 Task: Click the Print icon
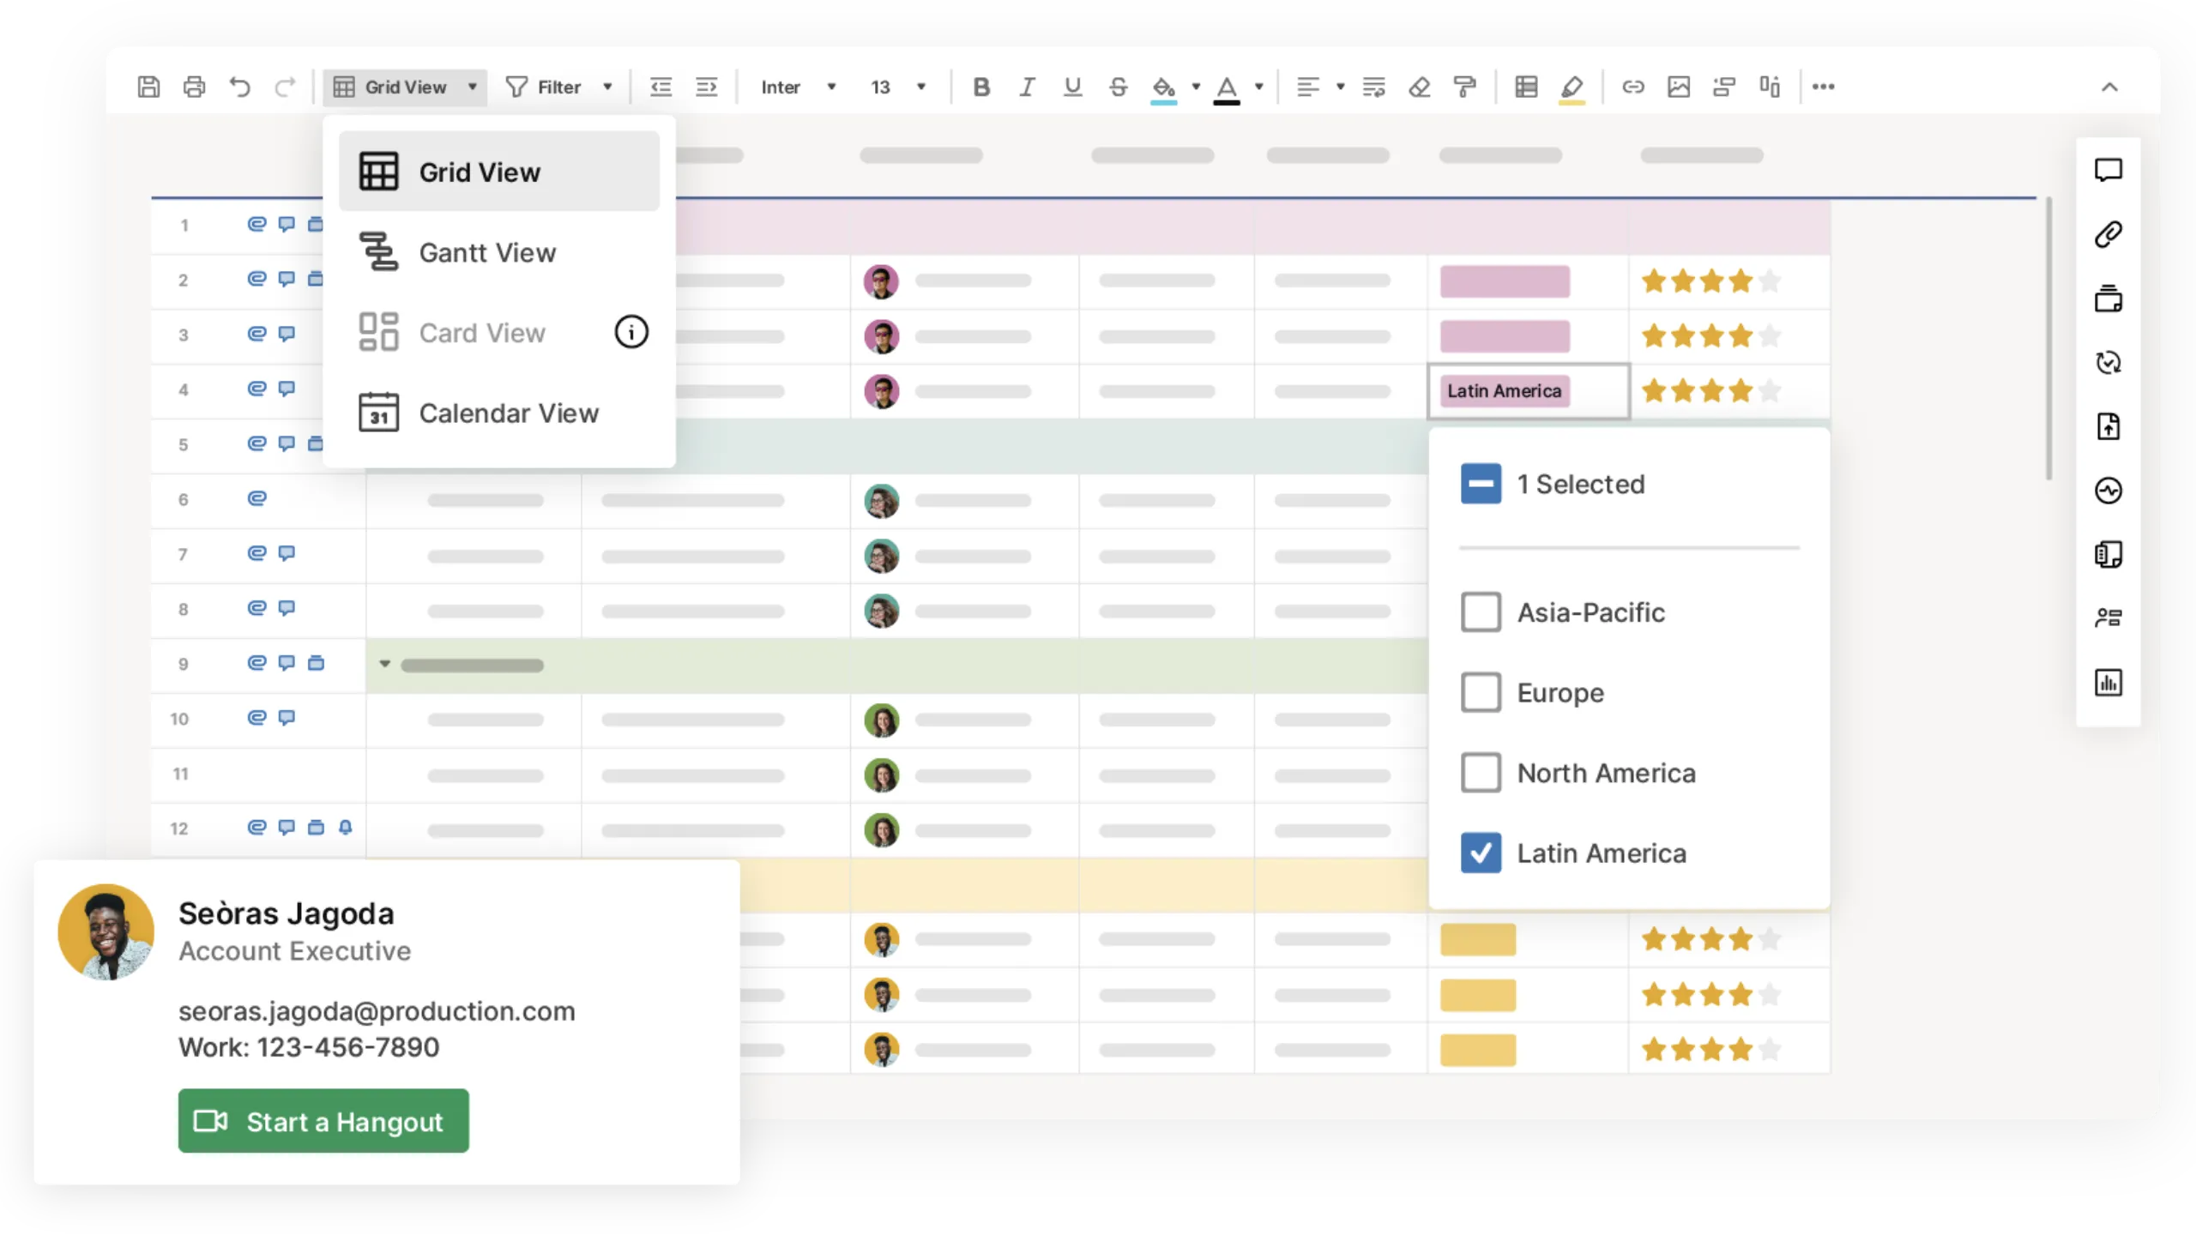pos(195,87)
